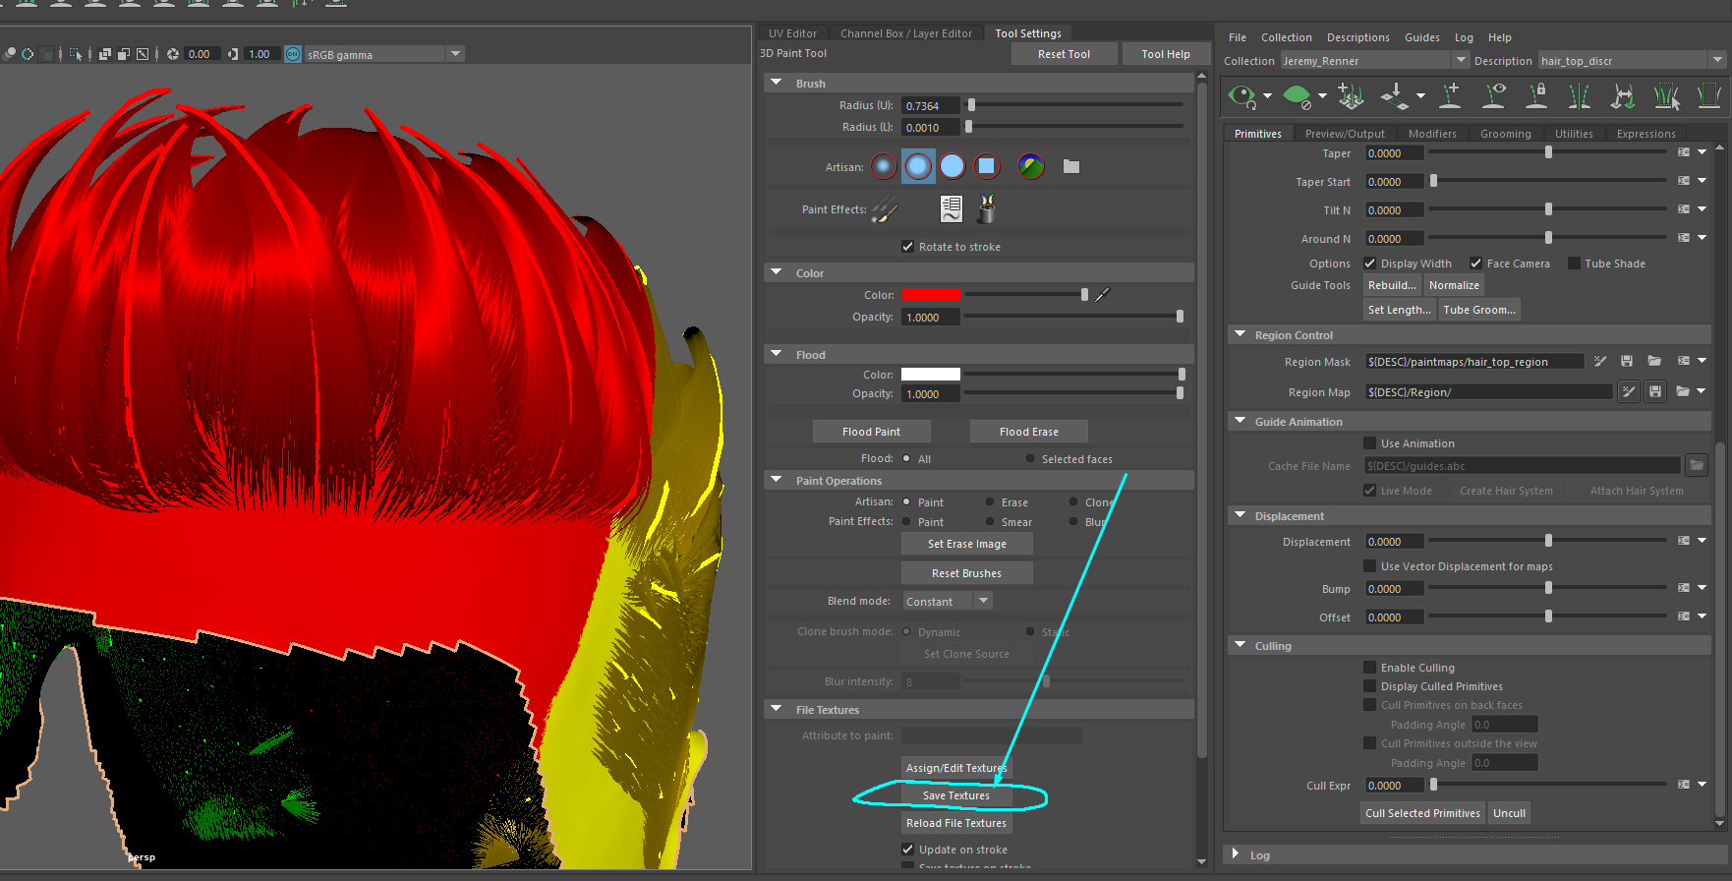Enable Tube Shade checkbox
Image resolution: width=1732 pixels, height=881 pixels.
point(1574,264)
